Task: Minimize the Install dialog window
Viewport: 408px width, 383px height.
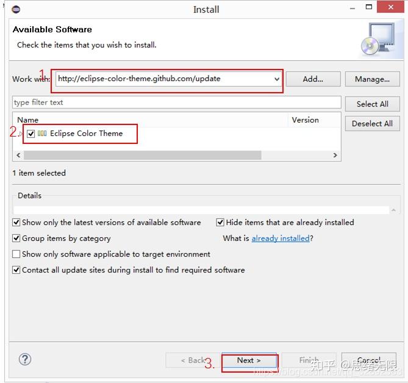Action: [353, 9]
